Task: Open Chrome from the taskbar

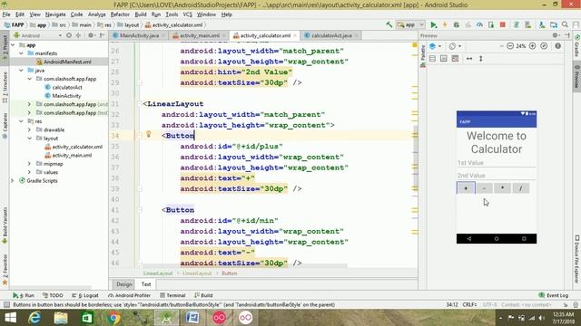Action: [114, 318]
